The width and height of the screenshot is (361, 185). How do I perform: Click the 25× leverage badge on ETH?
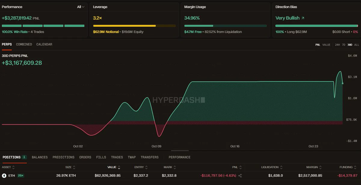point(21,176)
